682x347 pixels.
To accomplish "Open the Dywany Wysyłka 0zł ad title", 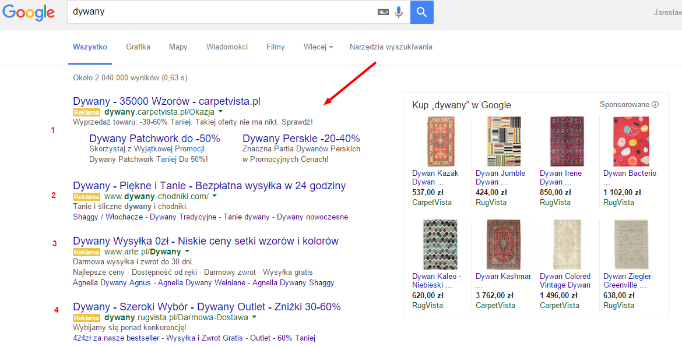I will pyautogui.click(x=206, y=241).
